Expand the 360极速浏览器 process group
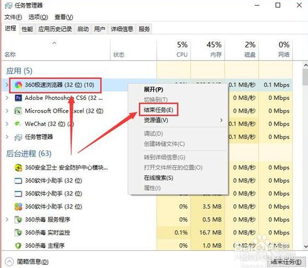 tap(7, 85)
